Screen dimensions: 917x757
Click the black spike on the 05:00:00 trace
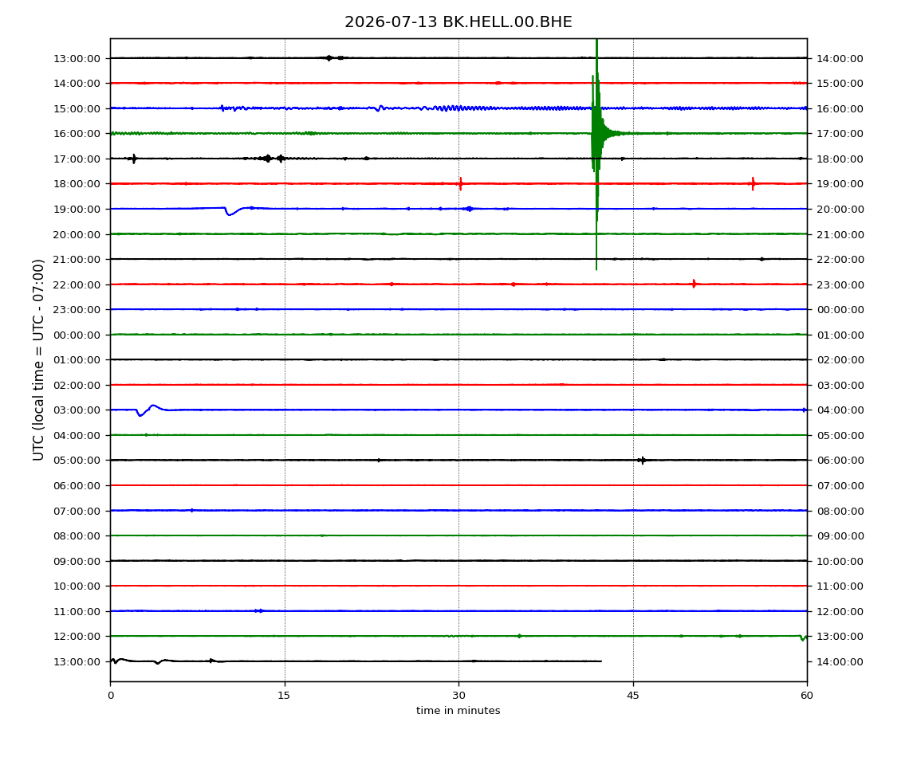click(642, 461)
